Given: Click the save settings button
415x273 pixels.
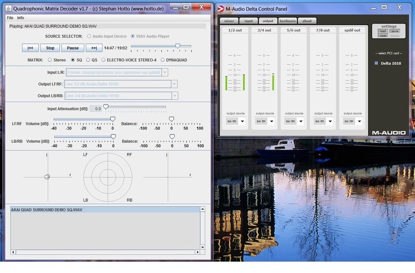Looking at the screenshot, I should (x=395, y=31).
